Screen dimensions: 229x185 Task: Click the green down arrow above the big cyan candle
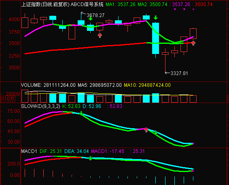click(x=156, y=17)
